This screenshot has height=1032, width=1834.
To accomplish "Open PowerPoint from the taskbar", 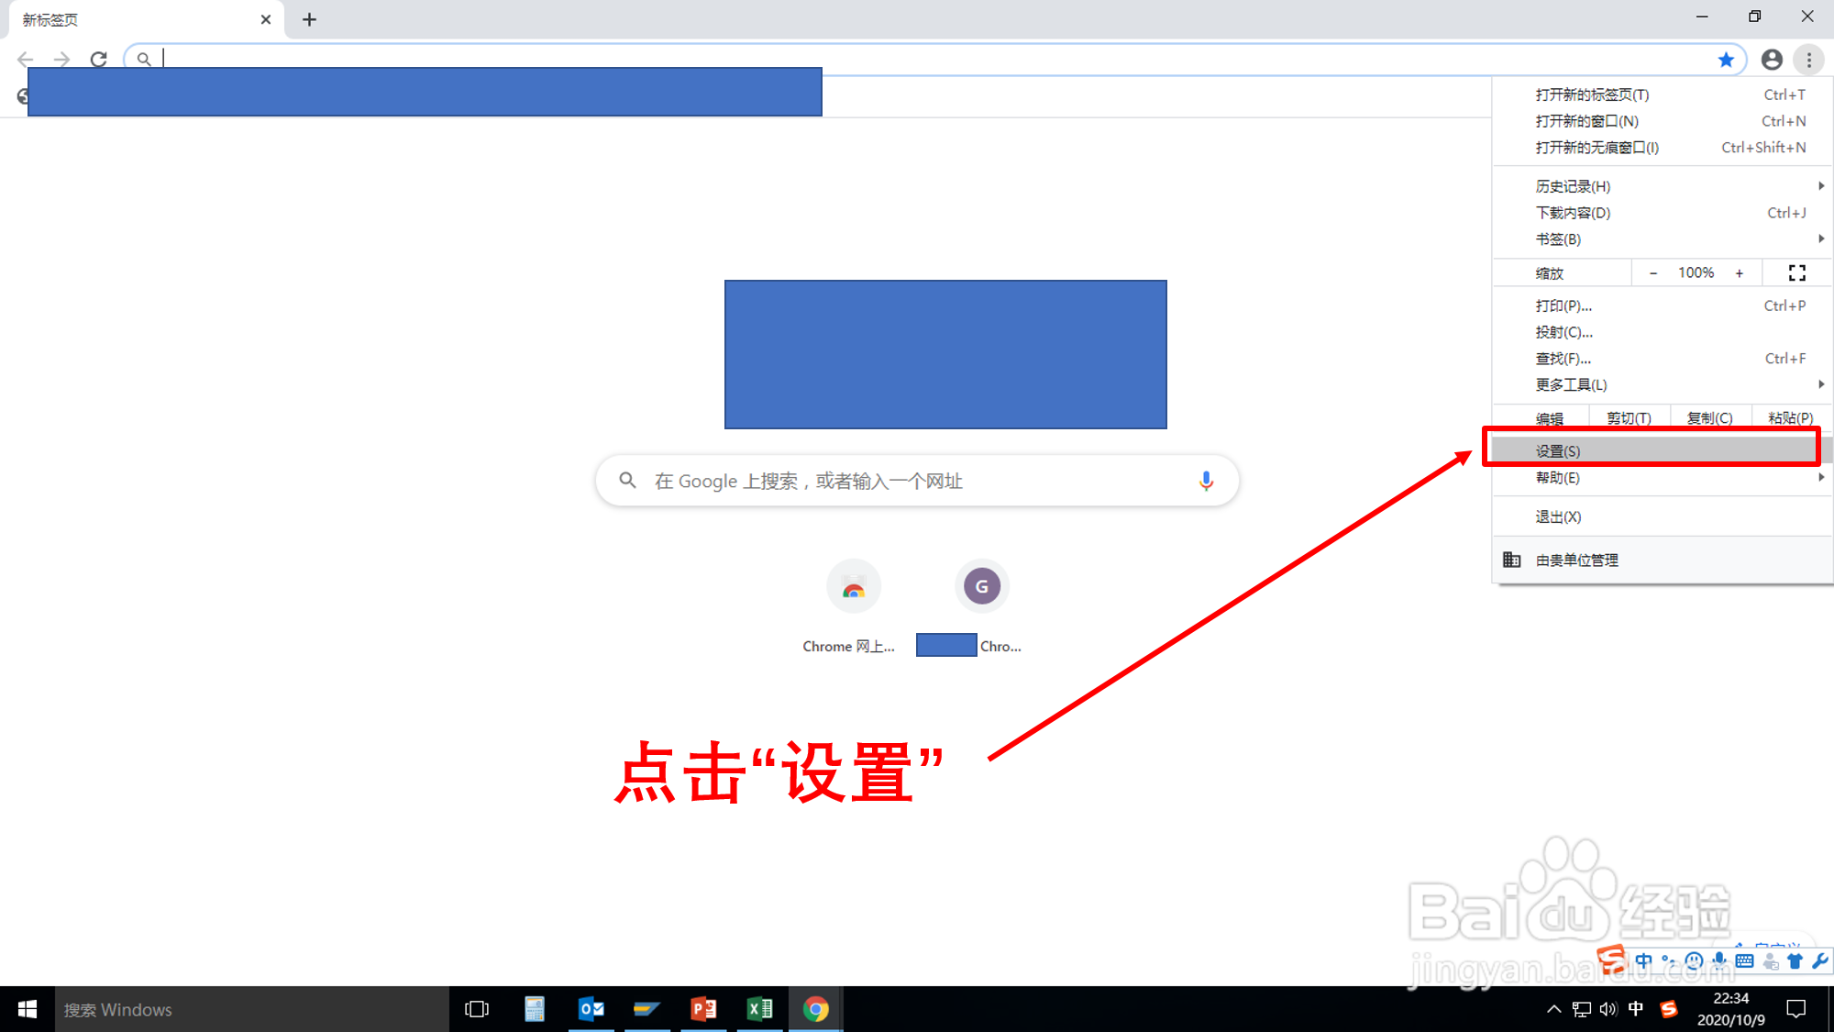I will tap(703, 1009).
